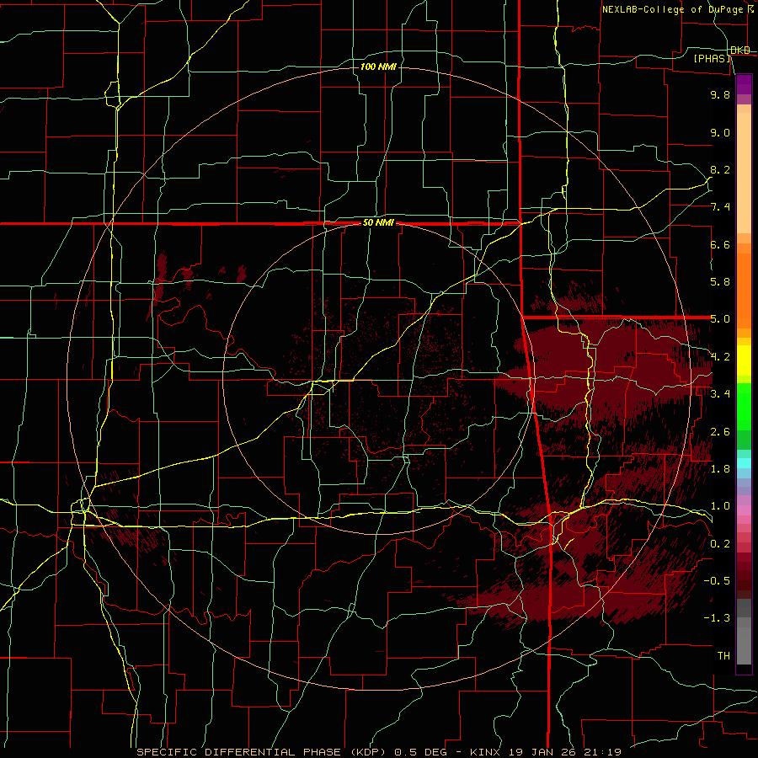Pick the cyan segment of the color bar

744,462
